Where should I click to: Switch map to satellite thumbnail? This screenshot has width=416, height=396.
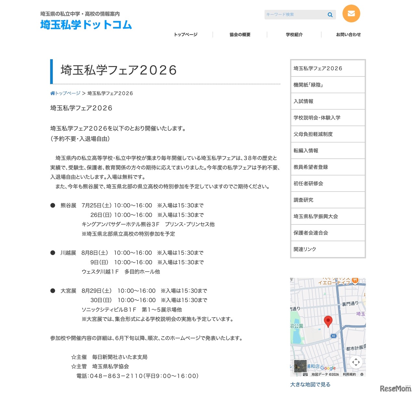[x=300, y=366]
